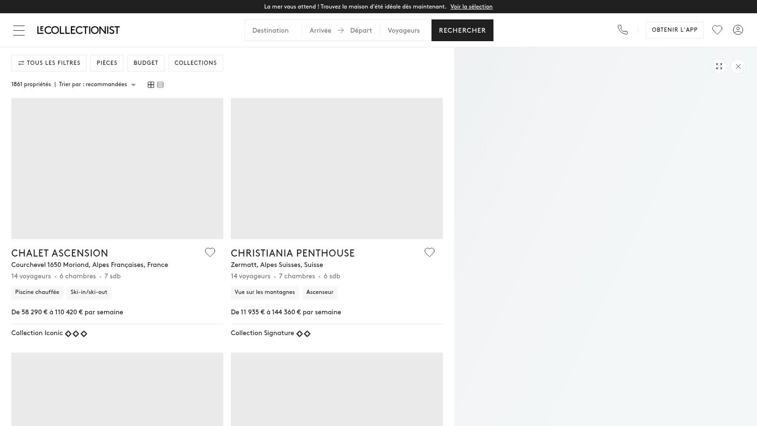Open the Pièces filter
This screenshot has height=426, width=757.
coord(107,63)
